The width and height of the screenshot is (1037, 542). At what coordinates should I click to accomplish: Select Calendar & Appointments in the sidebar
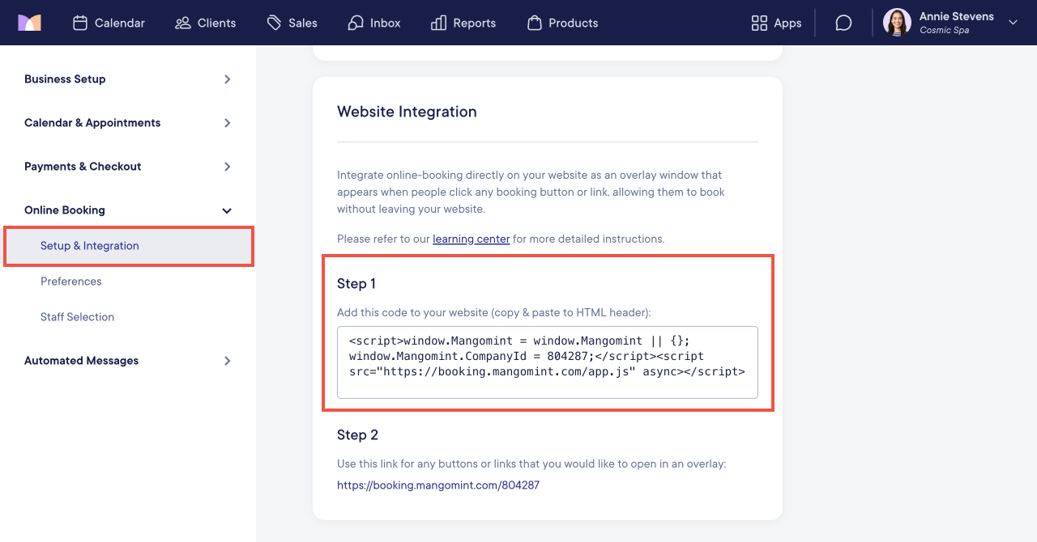point(92,123)
